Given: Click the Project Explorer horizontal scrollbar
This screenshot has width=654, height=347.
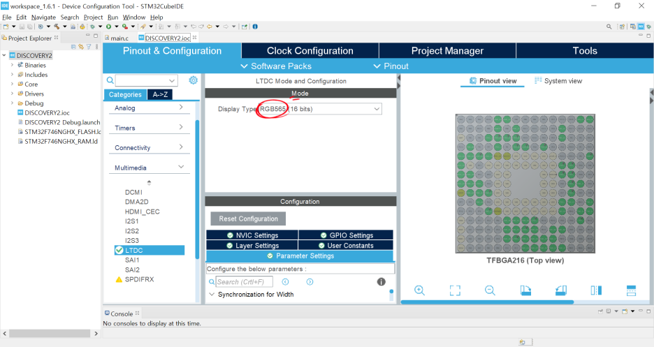Looking at the screenshot, I should click(50, 333).
